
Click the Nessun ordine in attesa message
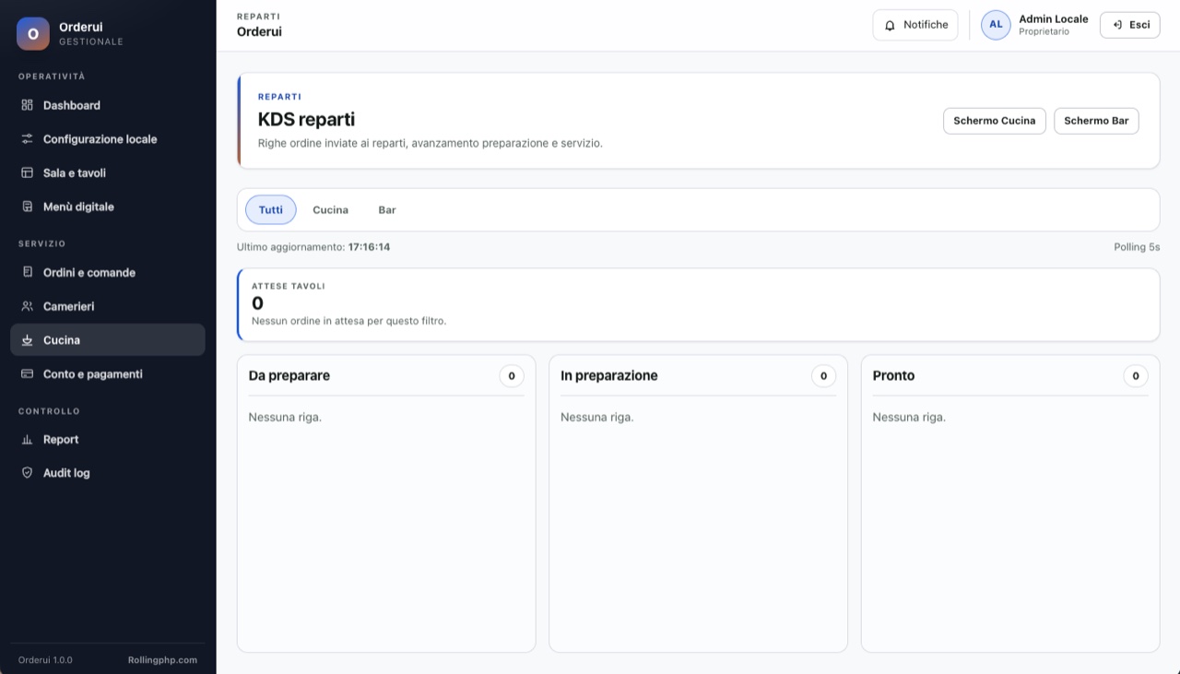(x=348, y=321)
